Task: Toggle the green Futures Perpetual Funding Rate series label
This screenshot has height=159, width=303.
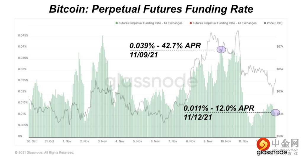Action: (151, 23)
